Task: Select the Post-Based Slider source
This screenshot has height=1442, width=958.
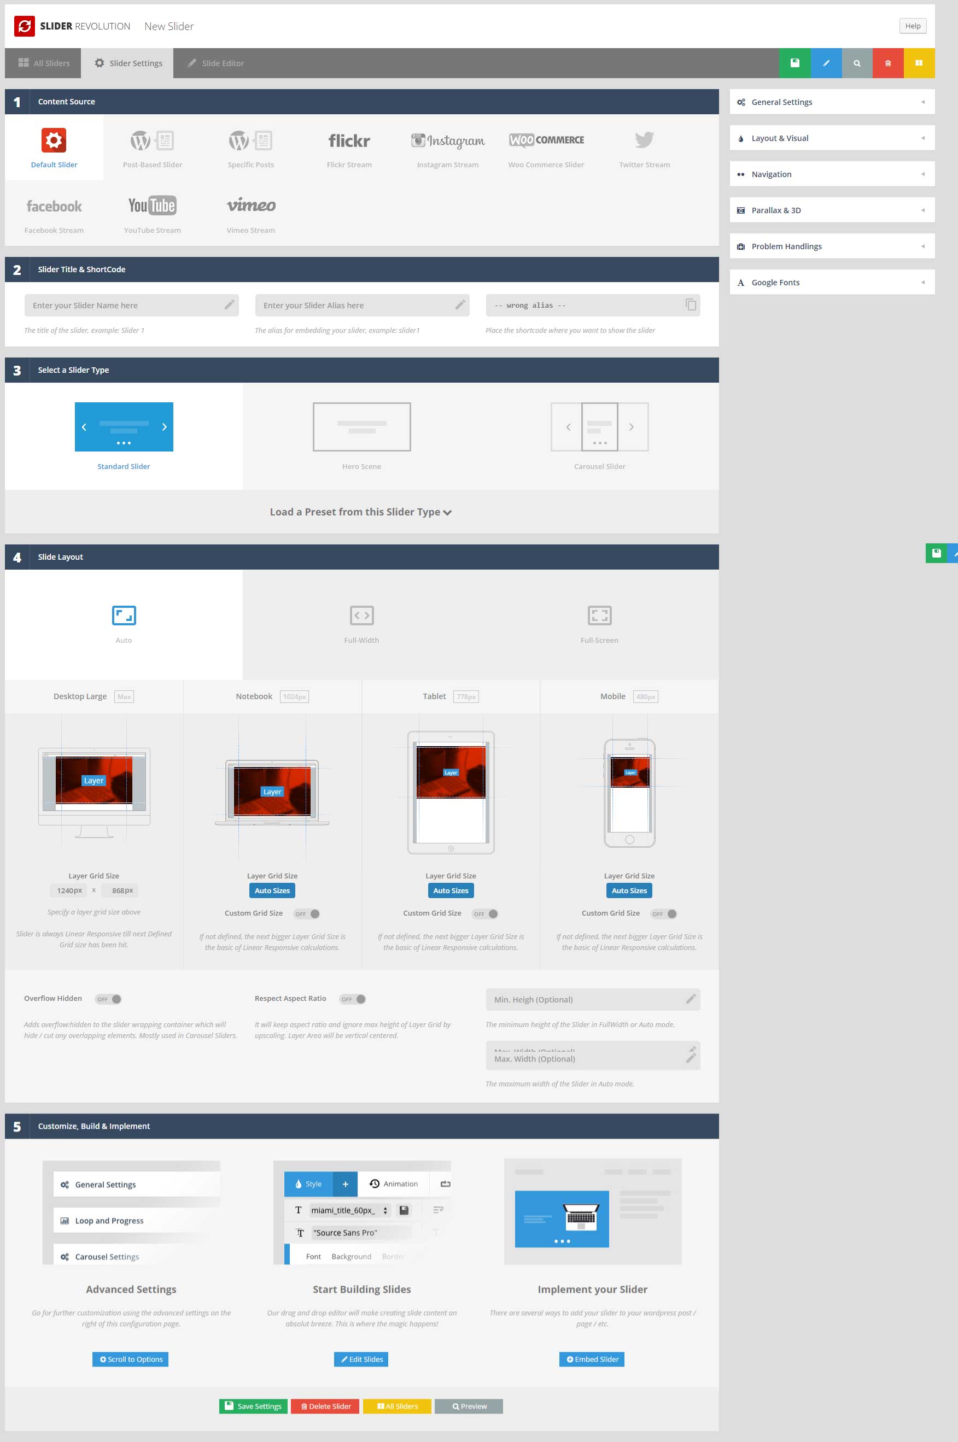Action: (x=152, y=146)
